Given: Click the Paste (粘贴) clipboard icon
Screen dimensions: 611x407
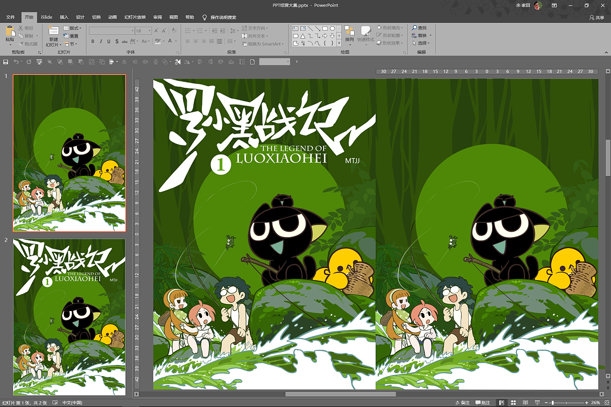Looking at the screenshot, I should 10,31.
